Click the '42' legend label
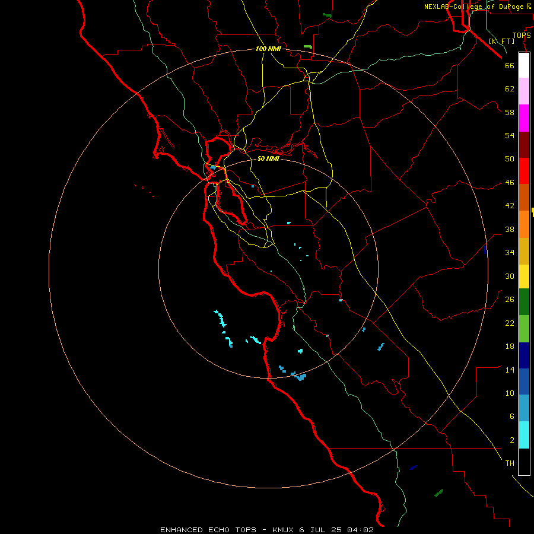Viewport: 534px width, 534px height. tap(510, 206)
